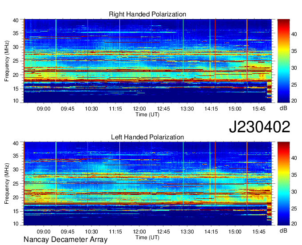Click 11:15 time tick on left-handed plot

click(115, 232)
